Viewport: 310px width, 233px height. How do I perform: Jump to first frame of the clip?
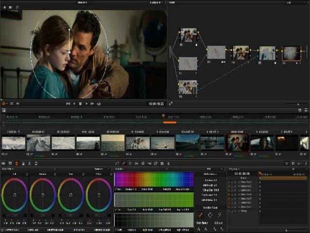(x=68, y=103)
